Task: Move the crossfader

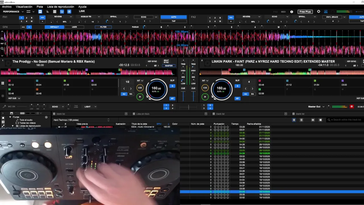Action: pyautogui.click(x=188, y=107)
